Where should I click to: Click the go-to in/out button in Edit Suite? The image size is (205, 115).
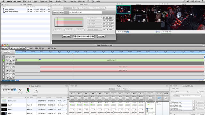coord(66,37)
